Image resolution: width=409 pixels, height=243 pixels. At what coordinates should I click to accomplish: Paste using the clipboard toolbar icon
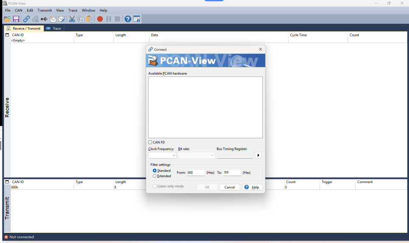click(90, 19)
